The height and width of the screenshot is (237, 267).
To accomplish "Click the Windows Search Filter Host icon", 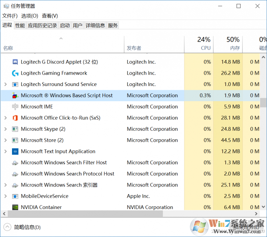I will 15,163.
